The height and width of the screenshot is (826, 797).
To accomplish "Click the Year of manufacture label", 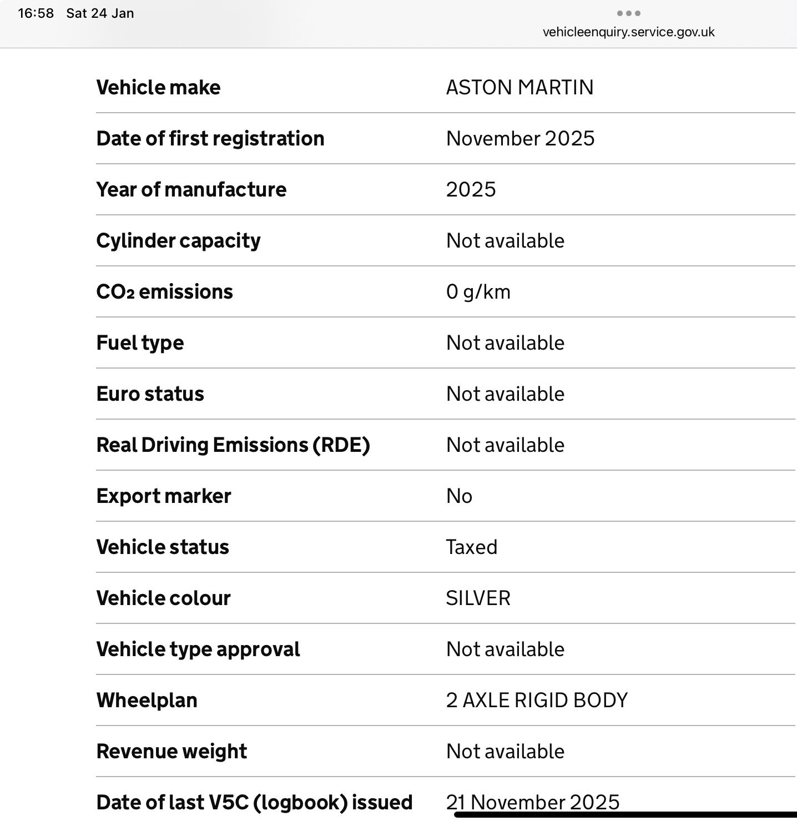I will 191,190.
